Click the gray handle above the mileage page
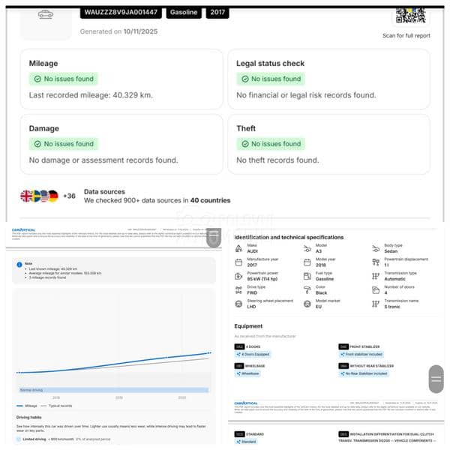Screen dimensions: 450x450 point(214,238)
